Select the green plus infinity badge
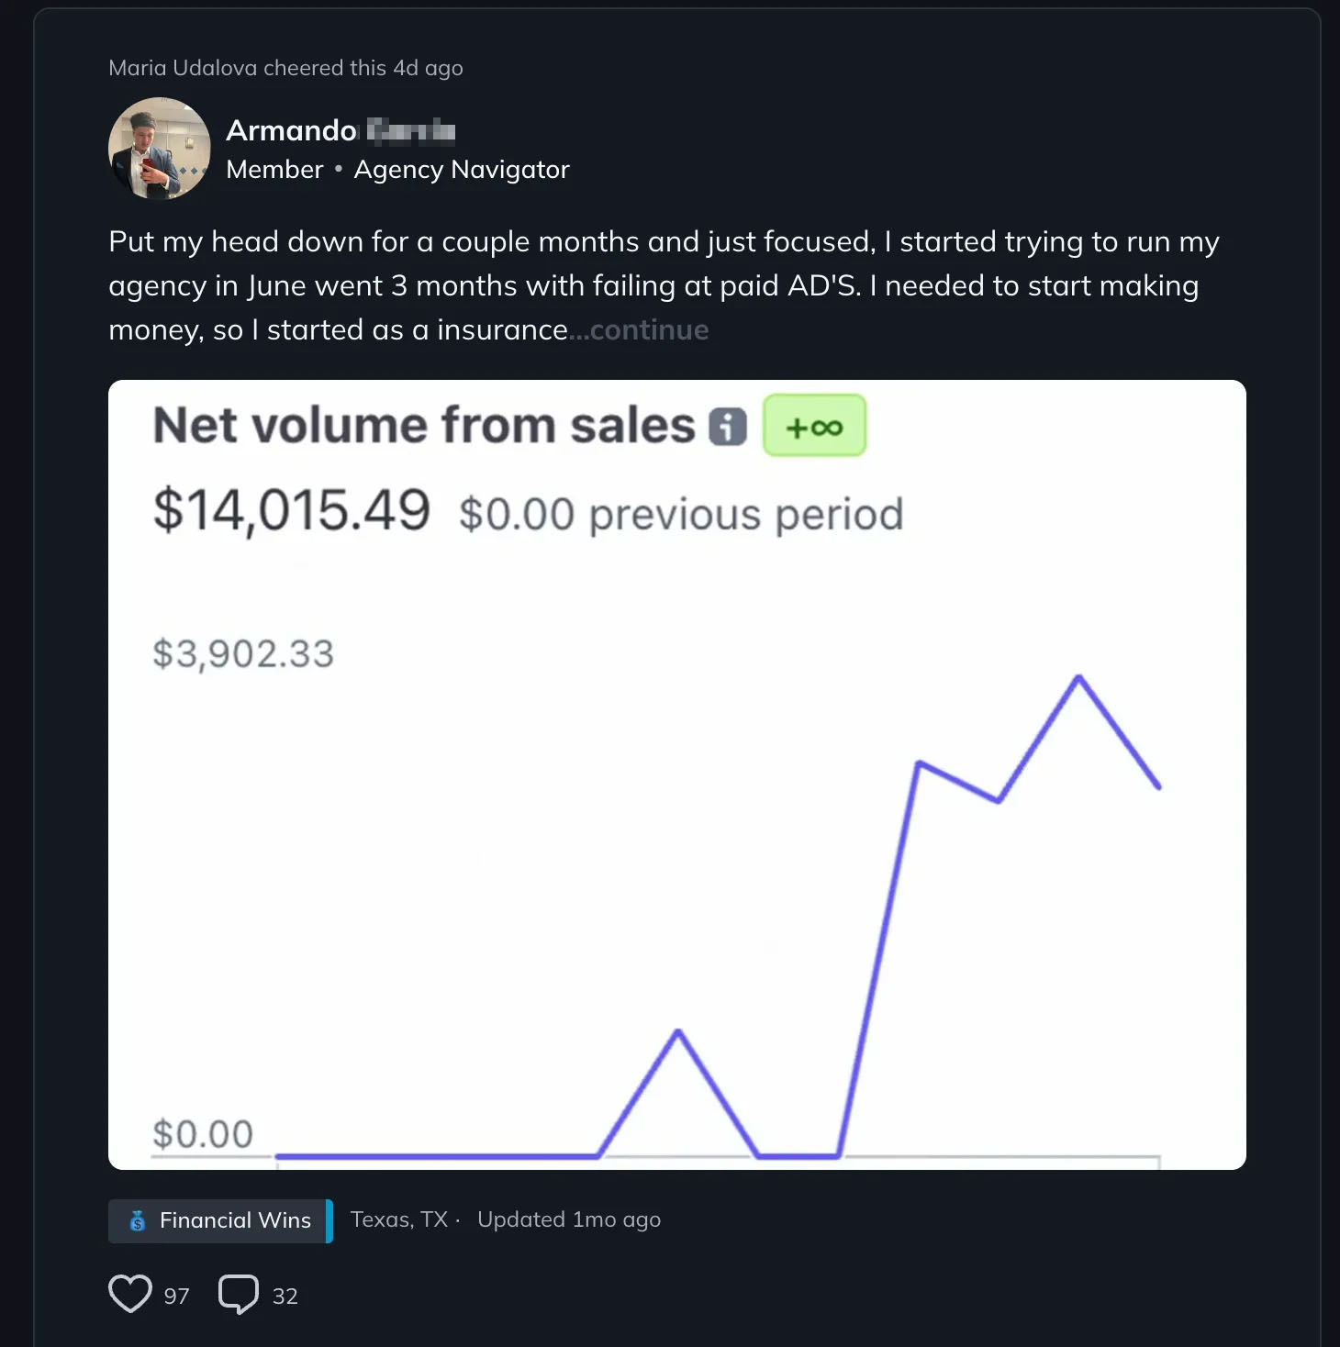Screen dimensions: 1340x1347 (x=814, y=426)
